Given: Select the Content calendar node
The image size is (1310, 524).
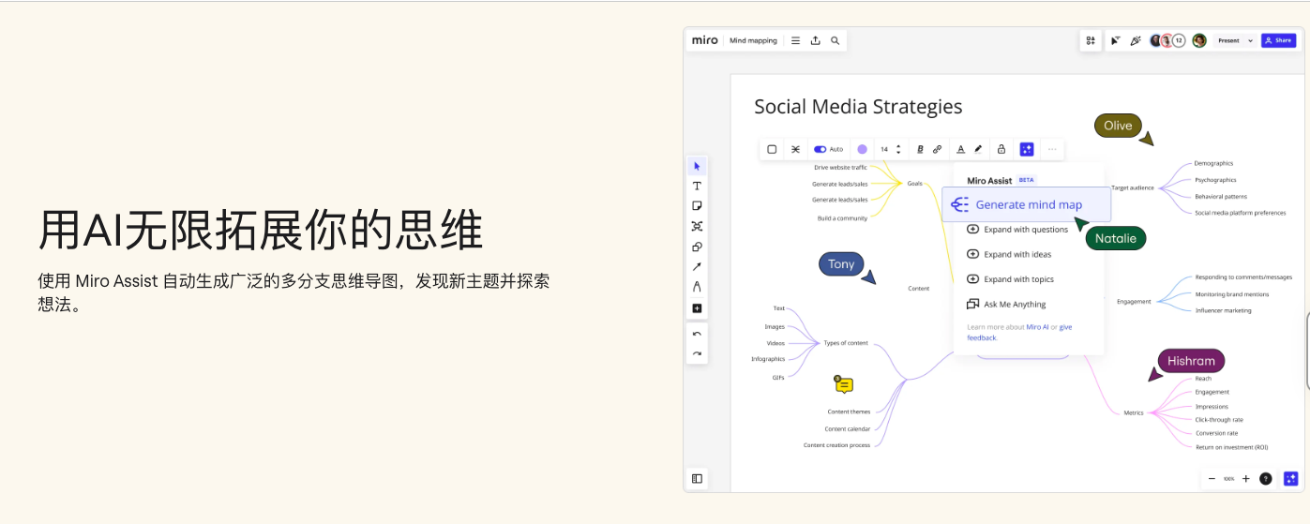Looking at the screenshot, I should (x=848, y=428).
